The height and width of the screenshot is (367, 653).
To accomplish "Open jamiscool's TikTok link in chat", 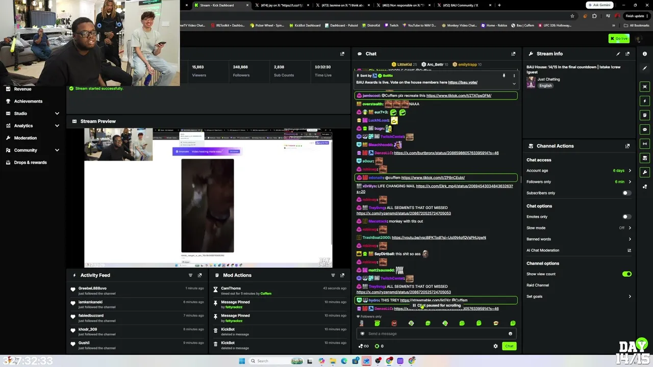I will pos(459,96).
